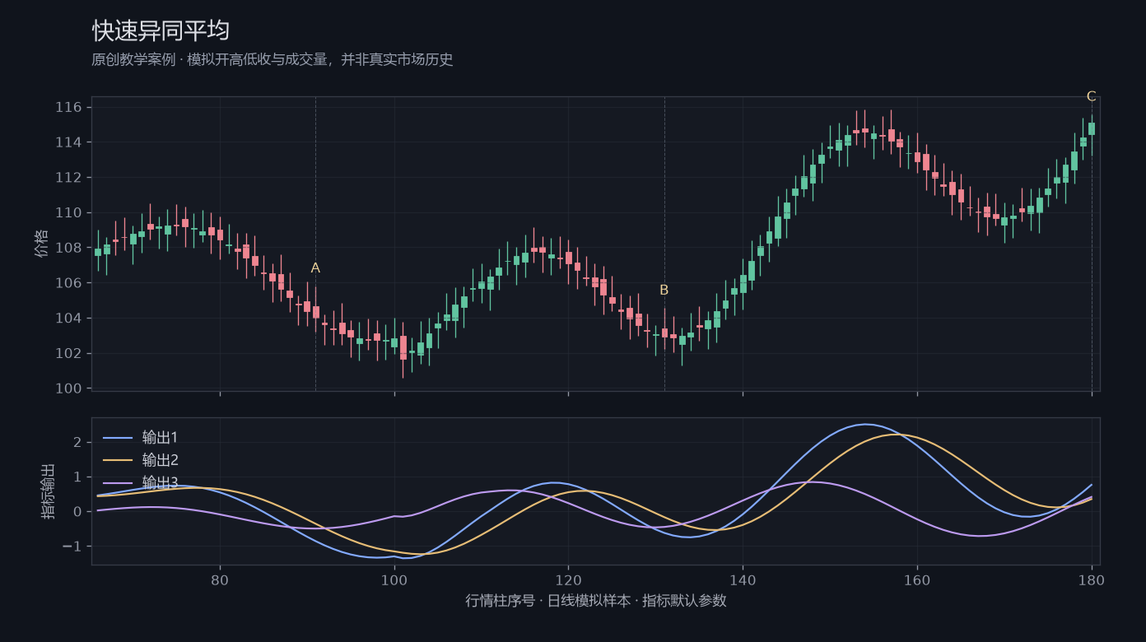Click the 输出3 legend label
This screenshot has width=1146, height=642.
[160, 482]
